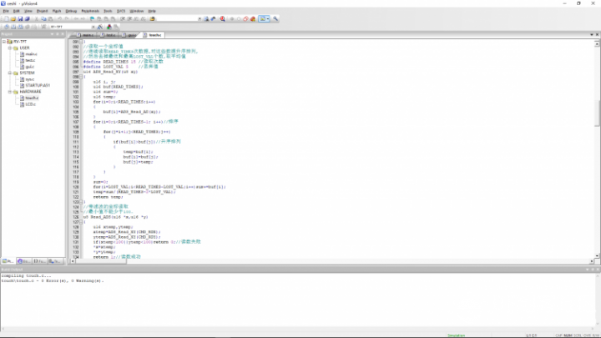Click the Undo arrow icon
This screenshot has width=601, height=338.
point(59,18)
